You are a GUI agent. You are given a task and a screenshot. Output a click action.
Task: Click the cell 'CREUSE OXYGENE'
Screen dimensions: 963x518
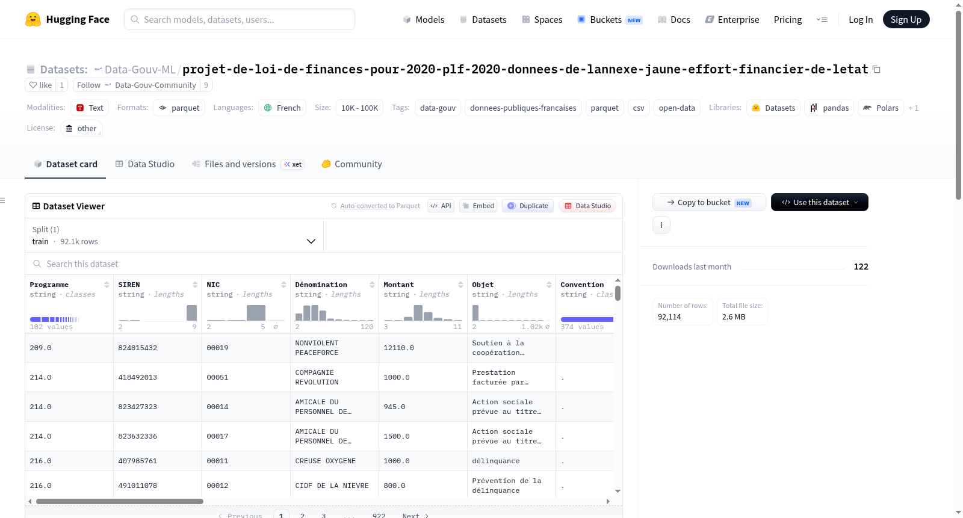[x=335, y=461]
